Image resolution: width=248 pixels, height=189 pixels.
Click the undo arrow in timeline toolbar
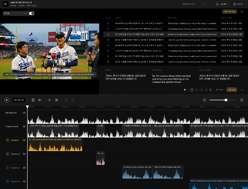pos(66,100)
